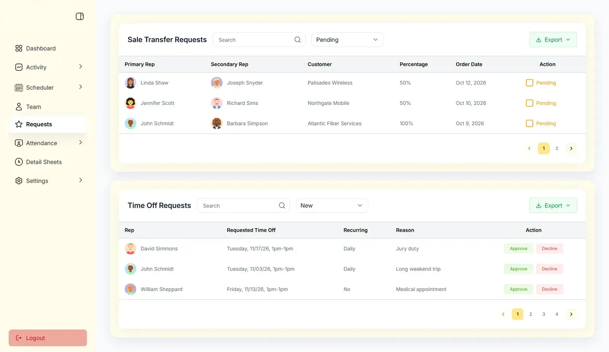
Task: Click the search magnifier in Time Off Requests
Action: (282, 205)
